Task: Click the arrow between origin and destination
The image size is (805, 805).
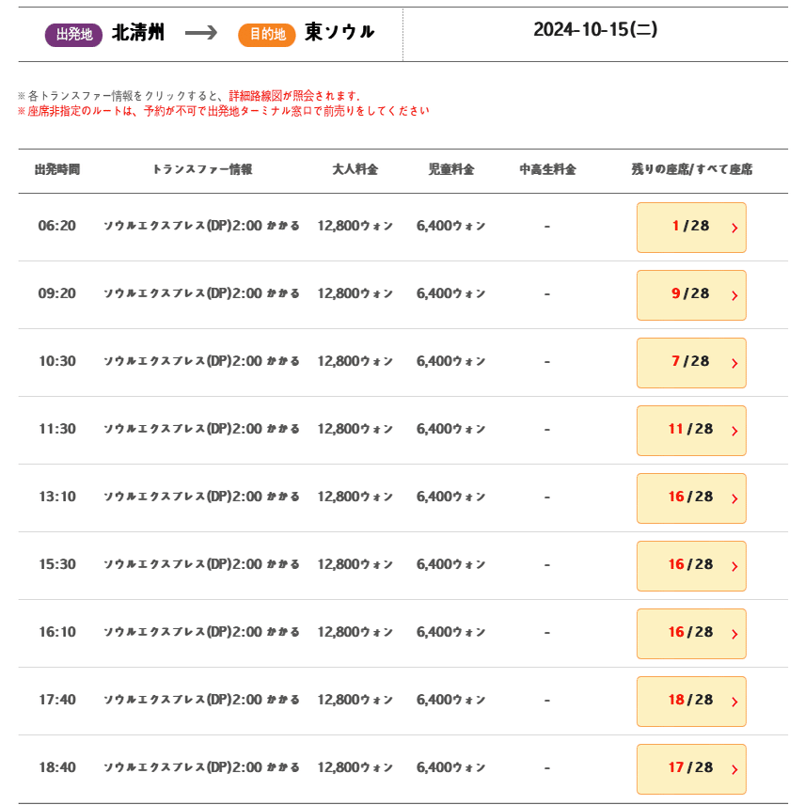Action: [201, 33]
